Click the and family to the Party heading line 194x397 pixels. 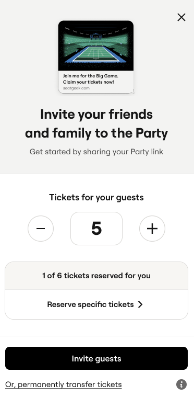(x=96, y=133)
